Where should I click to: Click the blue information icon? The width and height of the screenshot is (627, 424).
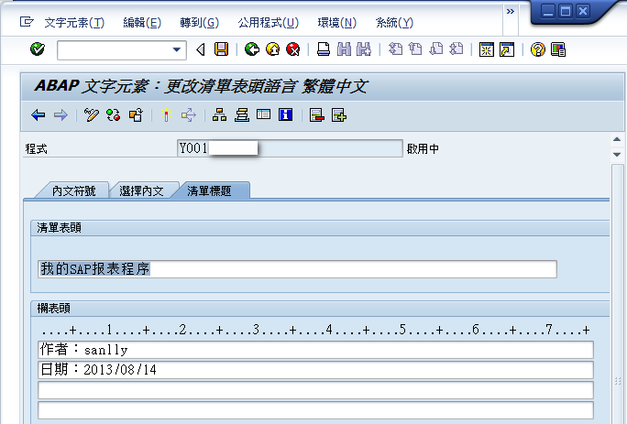pyautogui.click(x=285, y=114)
